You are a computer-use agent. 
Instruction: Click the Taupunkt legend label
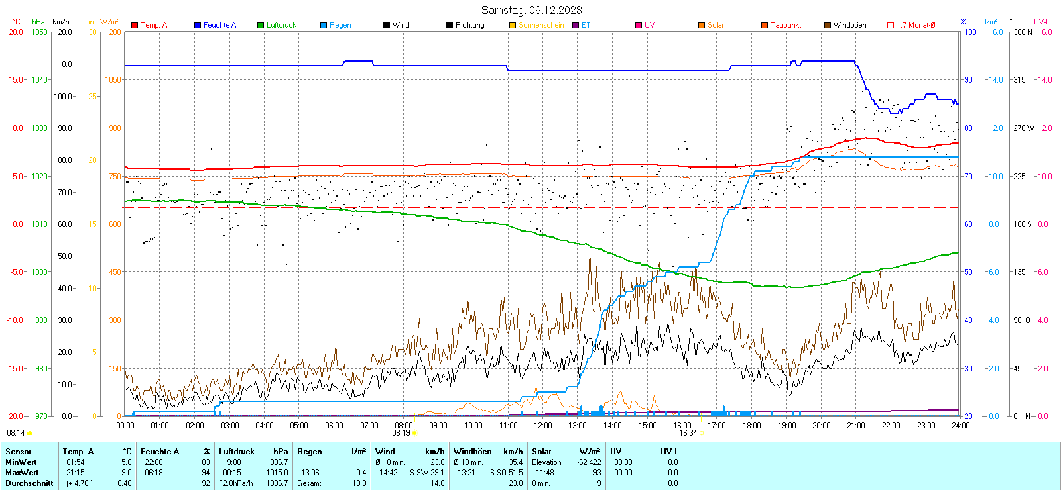coord(786,25)
